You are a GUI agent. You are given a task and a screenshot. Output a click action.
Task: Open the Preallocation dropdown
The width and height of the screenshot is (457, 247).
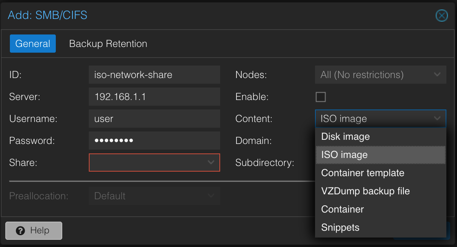click(154, 196)
